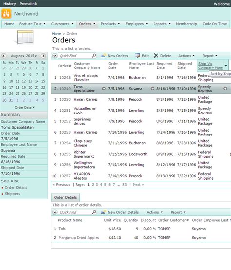
Task: Open the Code On Time menu item
Action: [214, 24]
